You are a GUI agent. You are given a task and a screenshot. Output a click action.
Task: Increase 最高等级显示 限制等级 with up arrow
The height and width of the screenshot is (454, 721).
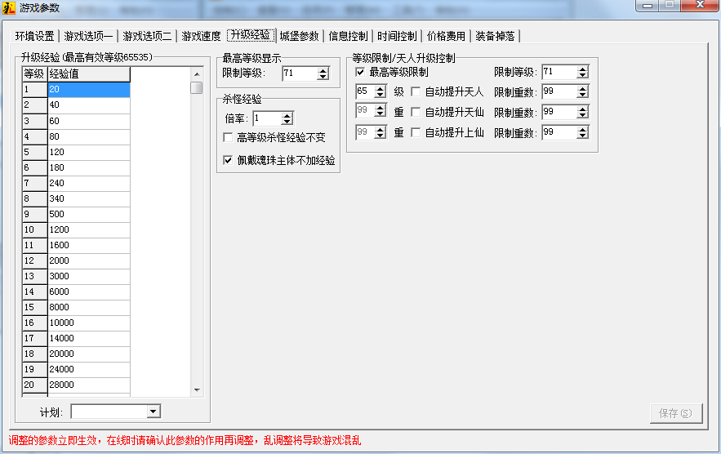tap(323, 70)
